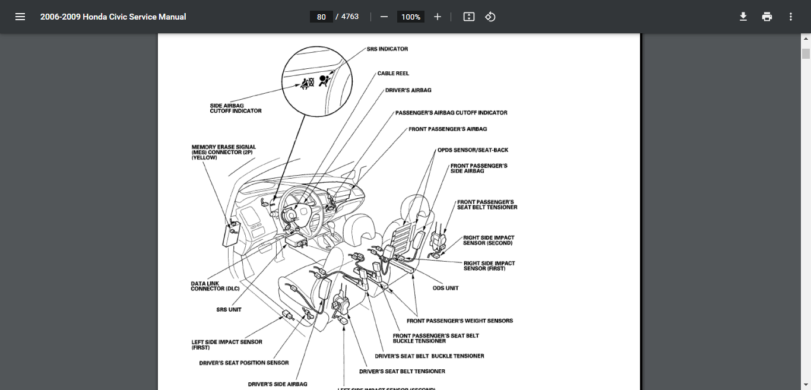This screenshot has width=811, height=390.
Task: Open the three-dot more actions menu
Action: click(791, 17)
